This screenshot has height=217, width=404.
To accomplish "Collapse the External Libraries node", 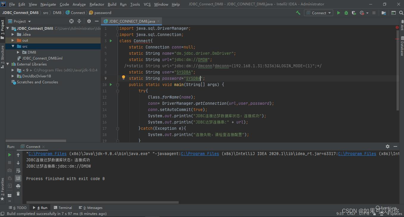I will pos(7,64).
